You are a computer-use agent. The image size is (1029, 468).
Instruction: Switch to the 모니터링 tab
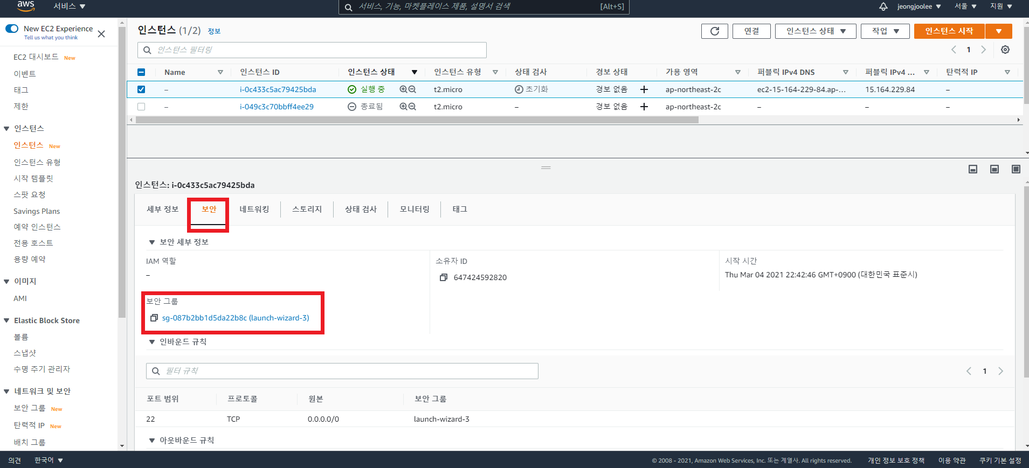coord(415,209)
